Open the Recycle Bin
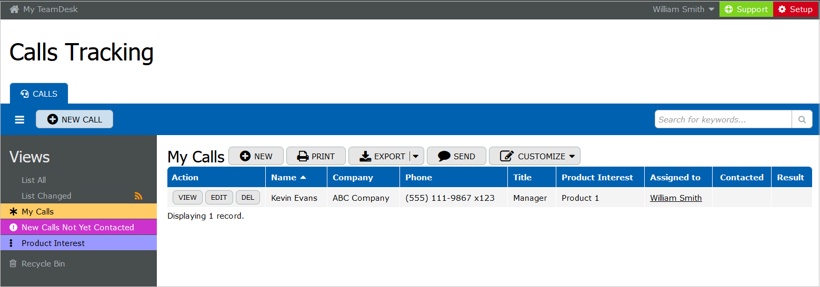 [x=43, y=264]
